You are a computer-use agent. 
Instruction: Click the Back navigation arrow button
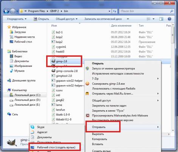click(6, 11)
